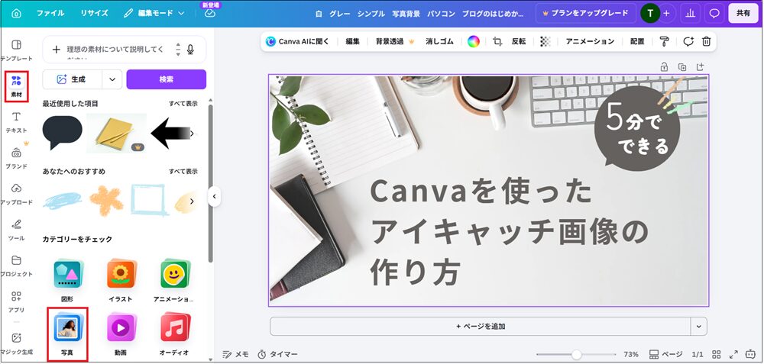
Task: Open the 図形 category
Action: (x=67, y=281)
